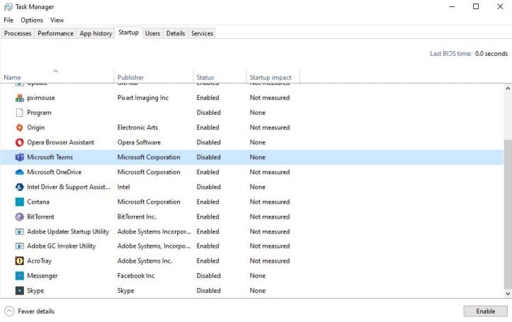Screen dimensions: 512x322
Task: Click the Skype icon
Action: click(x=20, y=291)
